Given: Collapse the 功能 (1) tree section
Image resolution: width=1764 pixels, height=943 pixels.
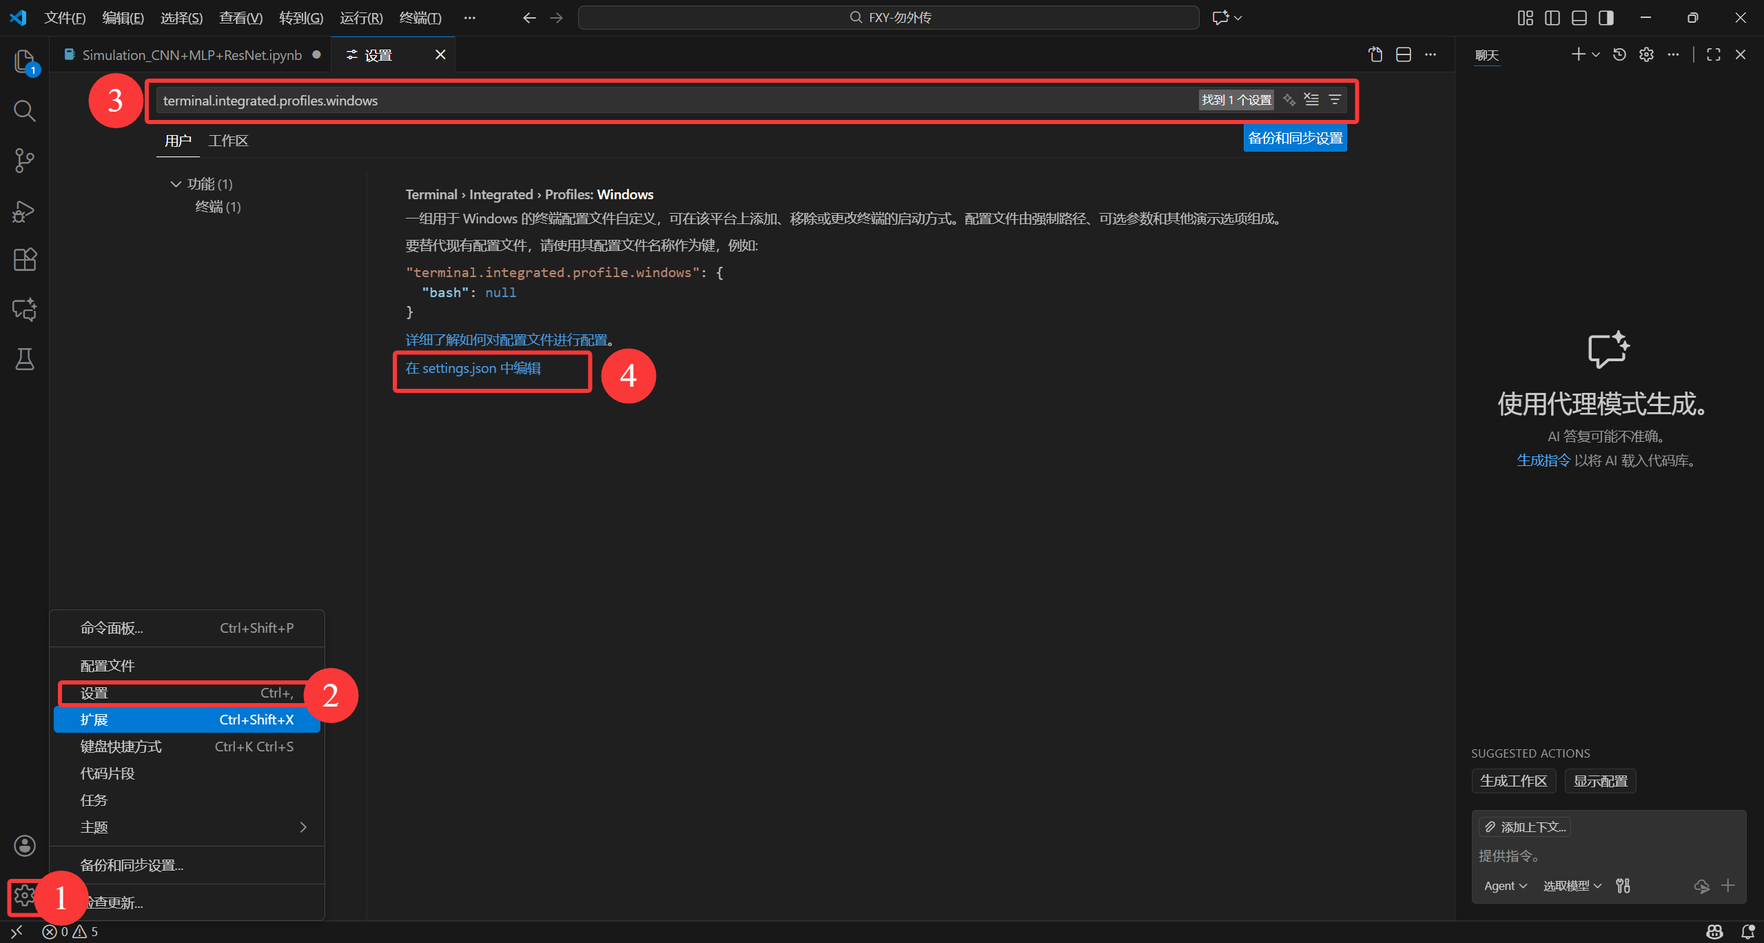Looking at the screenshot, I should pos(176,184).
